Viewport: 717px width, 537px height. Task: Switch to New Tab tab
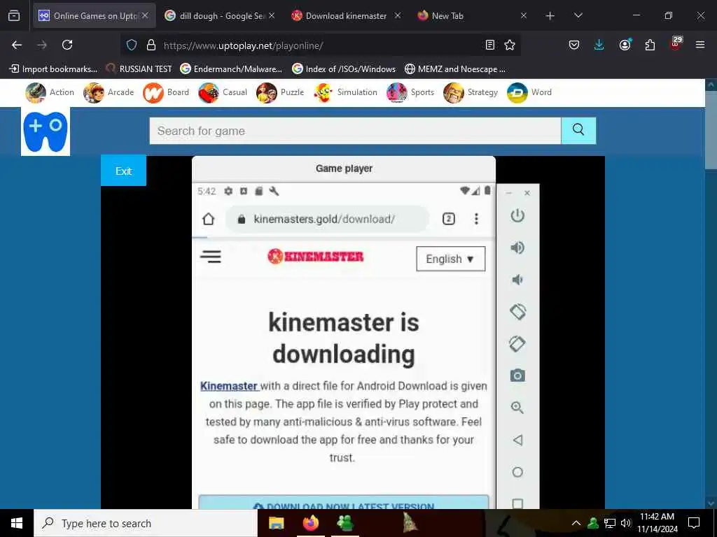tap(473, 15)
